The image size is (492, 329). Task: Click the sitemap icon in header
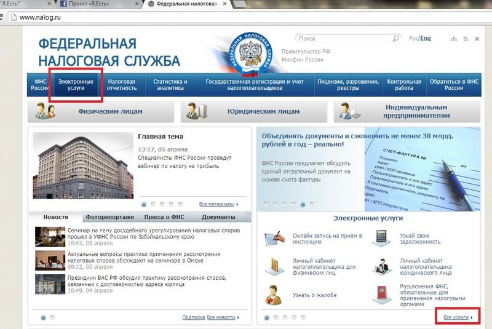tap(453, 39)
